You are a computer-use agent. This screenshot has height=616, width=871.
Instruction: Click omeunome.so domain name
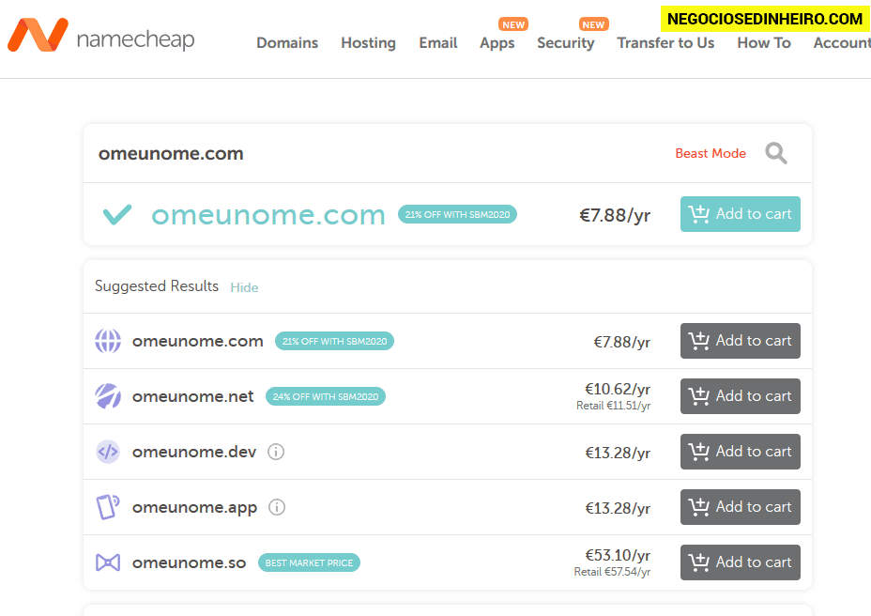pos(189,563)
